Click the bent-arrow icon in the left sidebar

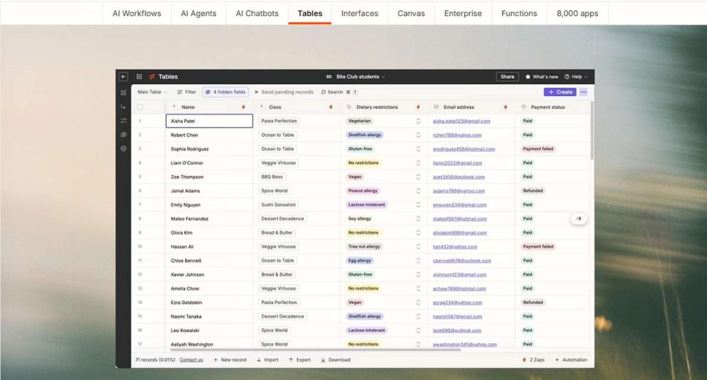[124, 107]
